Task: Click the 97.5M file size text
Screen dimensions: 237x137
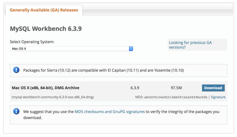Action: (x=176, y=88)
